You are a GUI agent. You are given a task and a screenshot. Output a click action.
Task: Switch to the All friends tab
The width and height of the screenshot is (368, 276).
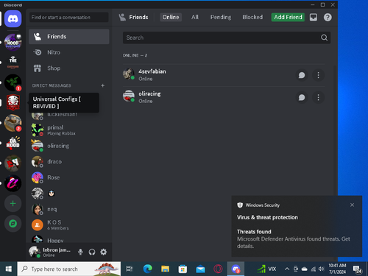195,17
